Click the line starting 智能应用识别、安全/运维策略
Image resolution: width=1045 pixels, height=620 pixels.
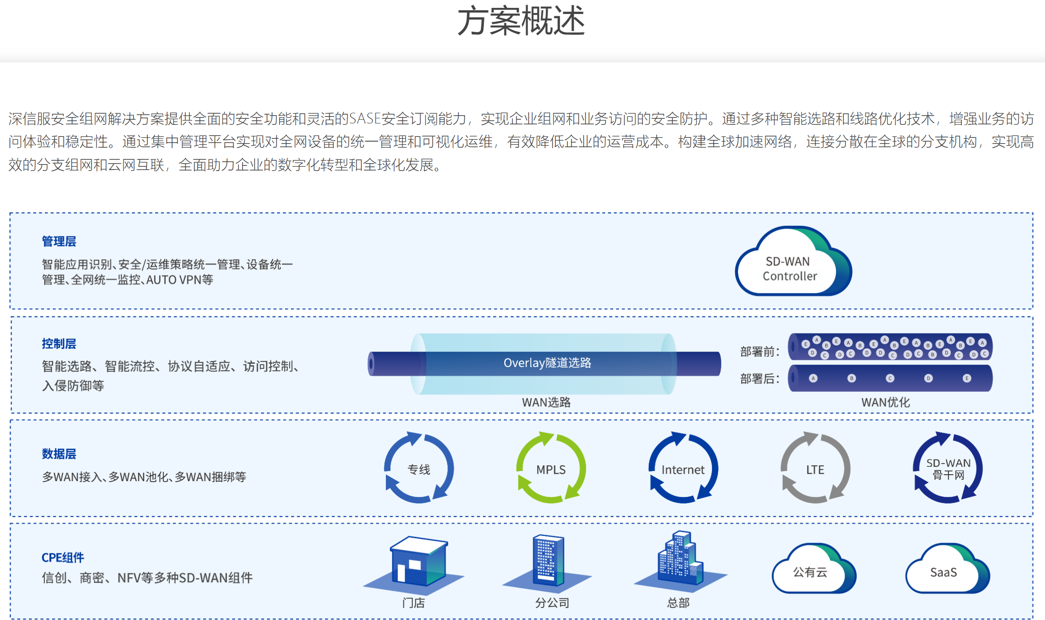point(167,265)
